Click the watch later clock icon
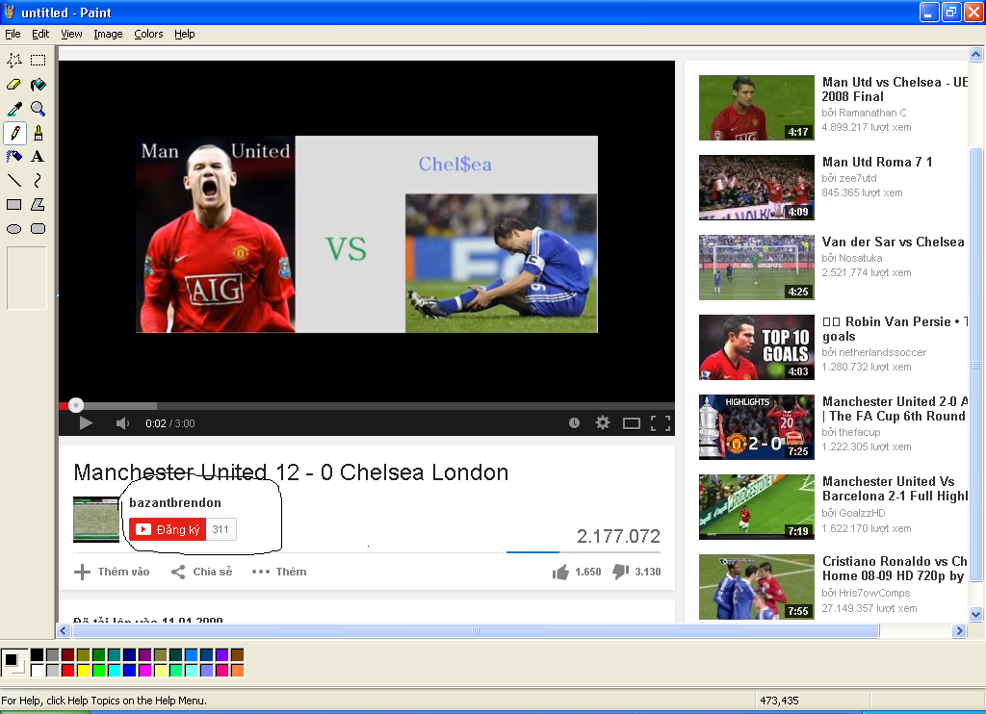 tap(574, 423)
